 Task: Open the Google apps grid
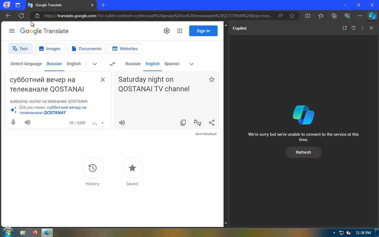180,31
